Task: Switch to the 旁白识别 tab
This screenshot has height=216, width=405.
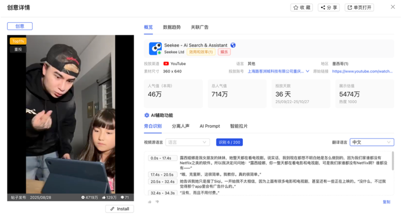Action: click(153, 126)
